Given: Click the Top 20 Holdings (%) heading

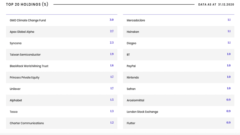Looking at the screenshot, I should pos(27,4).
